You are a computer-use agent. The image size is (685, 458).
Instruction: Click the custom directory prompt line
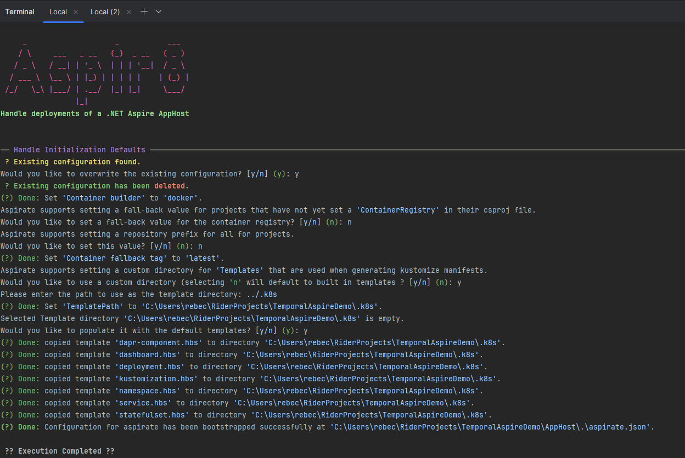pyautogui.click(x=231, y=282)
